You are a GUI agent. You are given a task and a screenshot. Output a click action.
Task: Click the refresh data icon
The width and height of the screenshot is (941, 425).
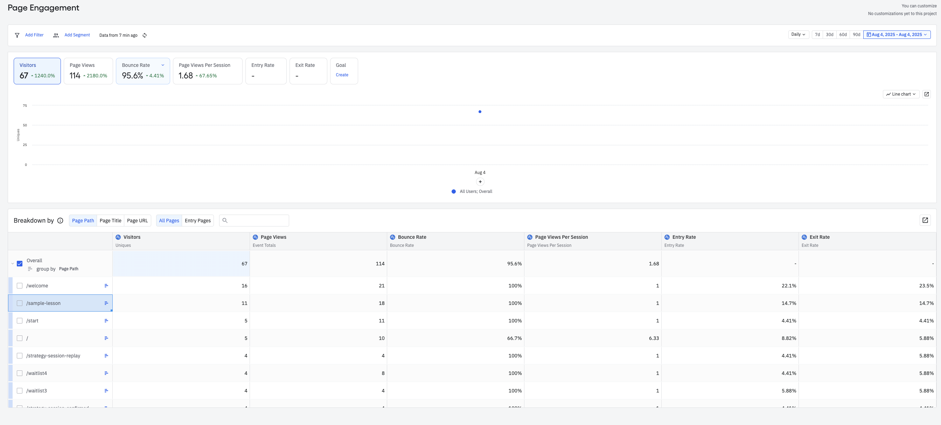click(x=145, y=35)
